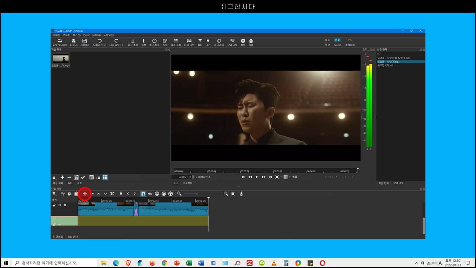Open the Notes (노트) toolbar icon

[165, 41]
